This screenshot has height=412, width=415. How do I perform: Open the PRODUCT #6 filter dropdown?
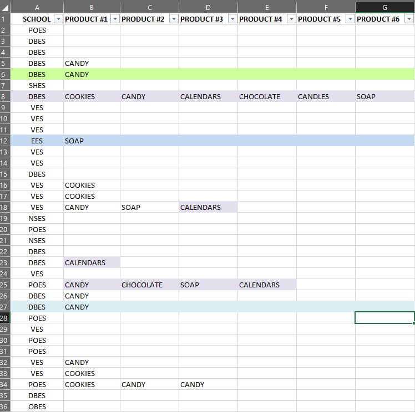pyautogui.click(x=409, y=19)
